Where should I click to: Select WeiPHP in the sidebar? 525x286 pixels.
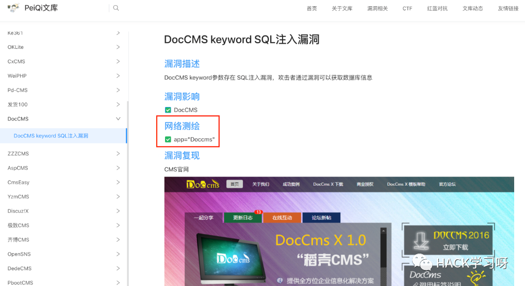(x=17, y=76)
